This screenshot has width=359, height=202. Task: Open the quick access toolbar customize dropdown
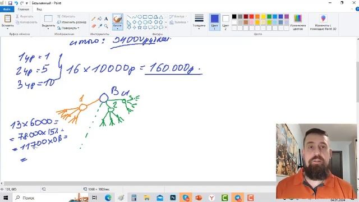pos(27,3)
